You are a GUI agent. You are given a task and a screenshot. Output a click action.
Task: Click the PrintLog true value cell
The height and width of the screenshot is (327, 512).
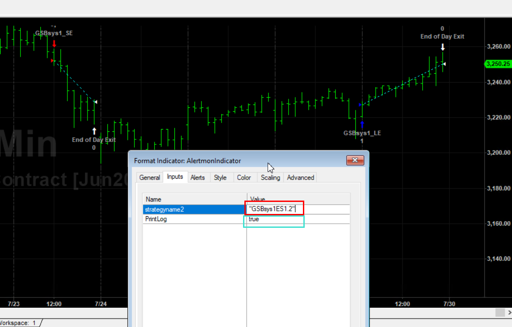pyautogui.click(x=273, y=219)
